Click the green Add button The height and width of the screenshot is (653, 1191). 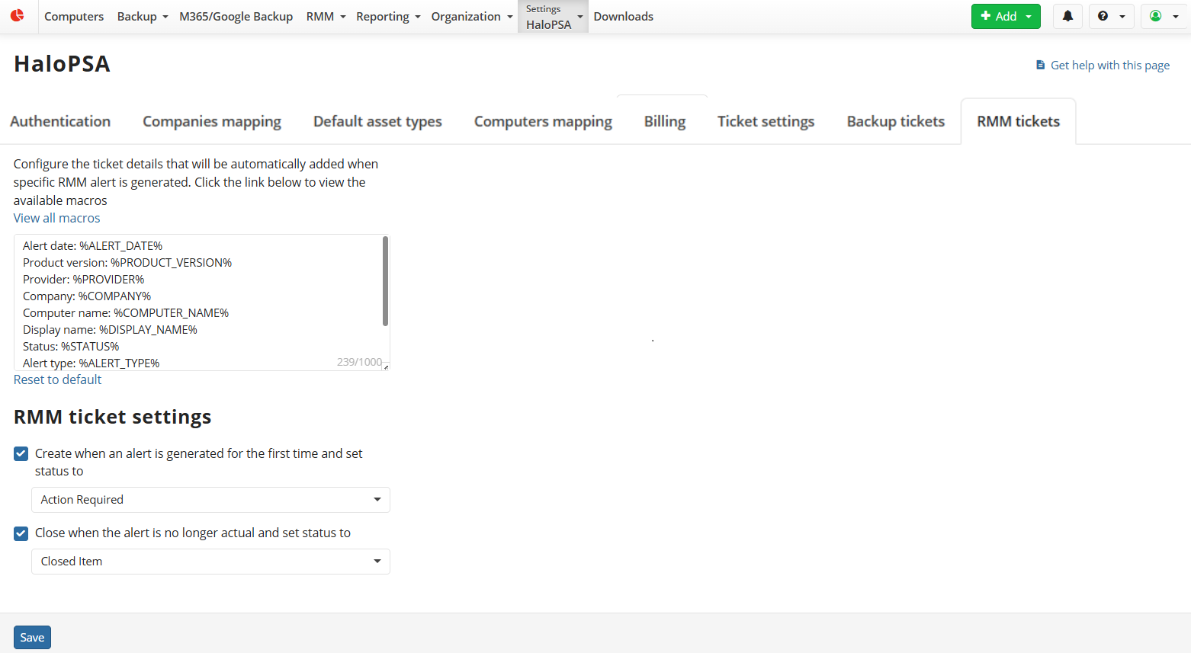click(1005, 16)
